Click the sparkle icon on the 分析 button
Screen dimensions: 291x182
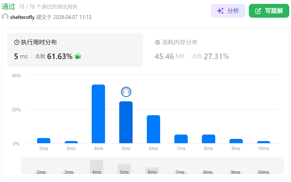[220, 11]
